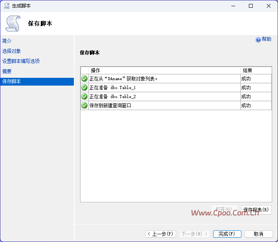Click the script scroll icon in title bar
This screenshot has height=242, width=278.
click(x=7, y=6)
